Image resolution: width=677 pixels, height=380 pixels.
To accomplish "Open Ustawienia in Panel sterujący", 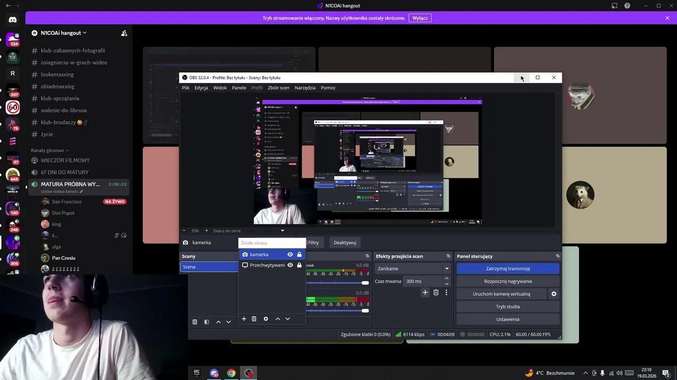I will click(x=508, y=319).
